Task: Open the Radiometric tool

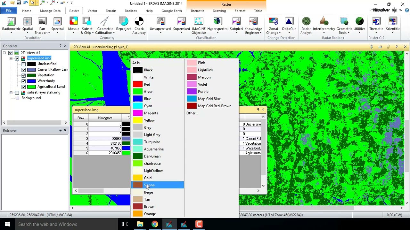Action: tap(11, 25)
